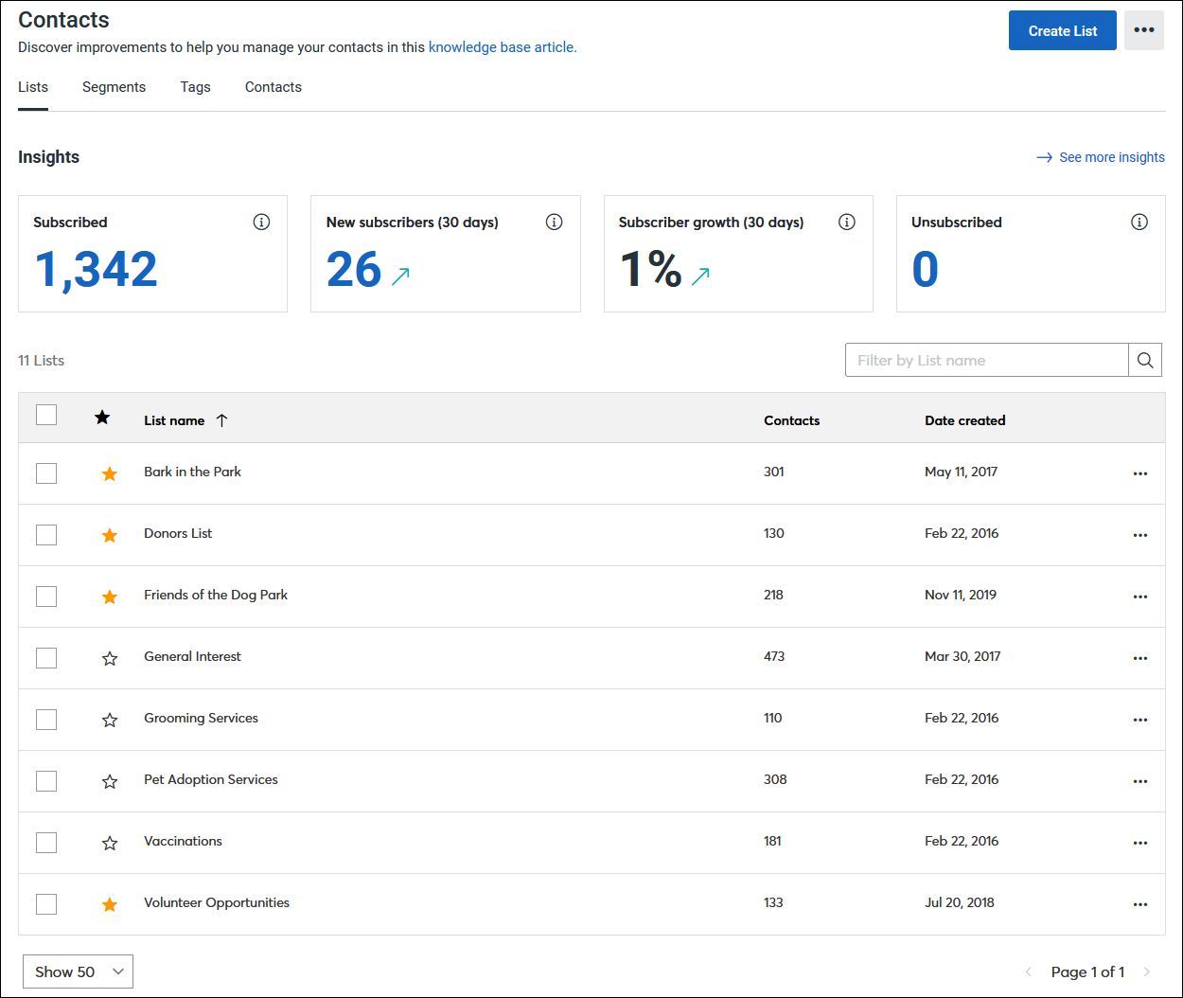Open more actions for General Interest

click(x=1140, y=658)
